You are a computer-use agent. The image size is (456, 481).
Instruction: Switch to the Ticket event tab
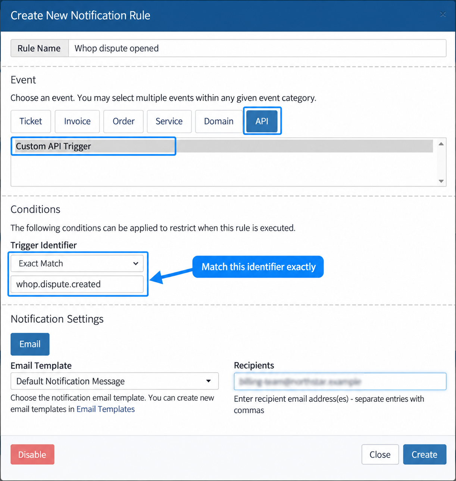(x=31, y=121)
